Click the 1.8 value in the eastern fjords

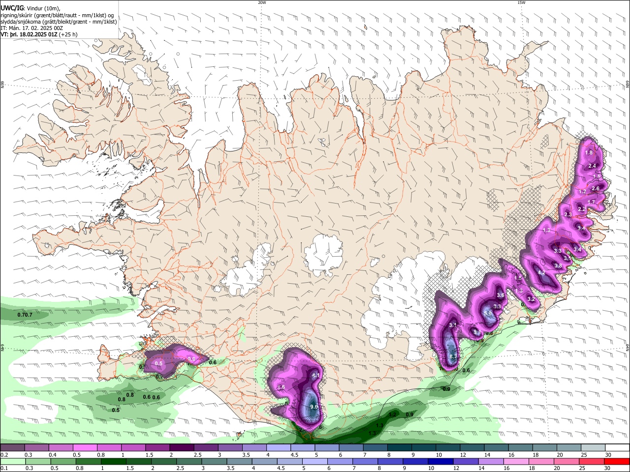589,153
